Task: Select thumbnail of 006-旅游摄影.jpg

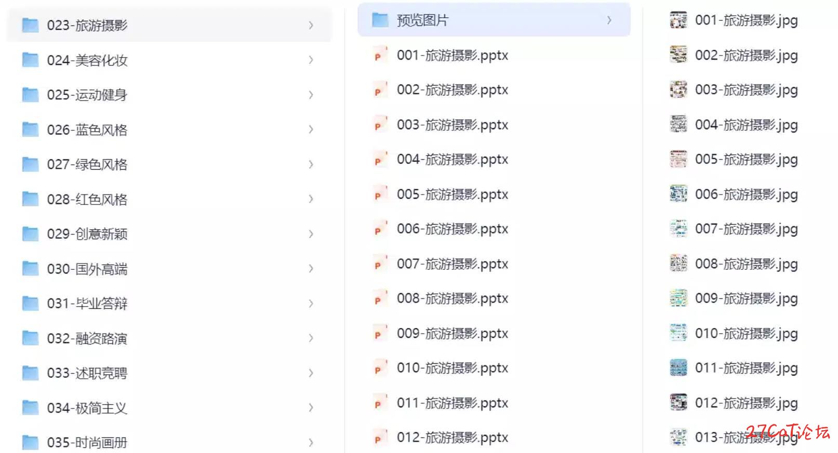Action: 679,194
